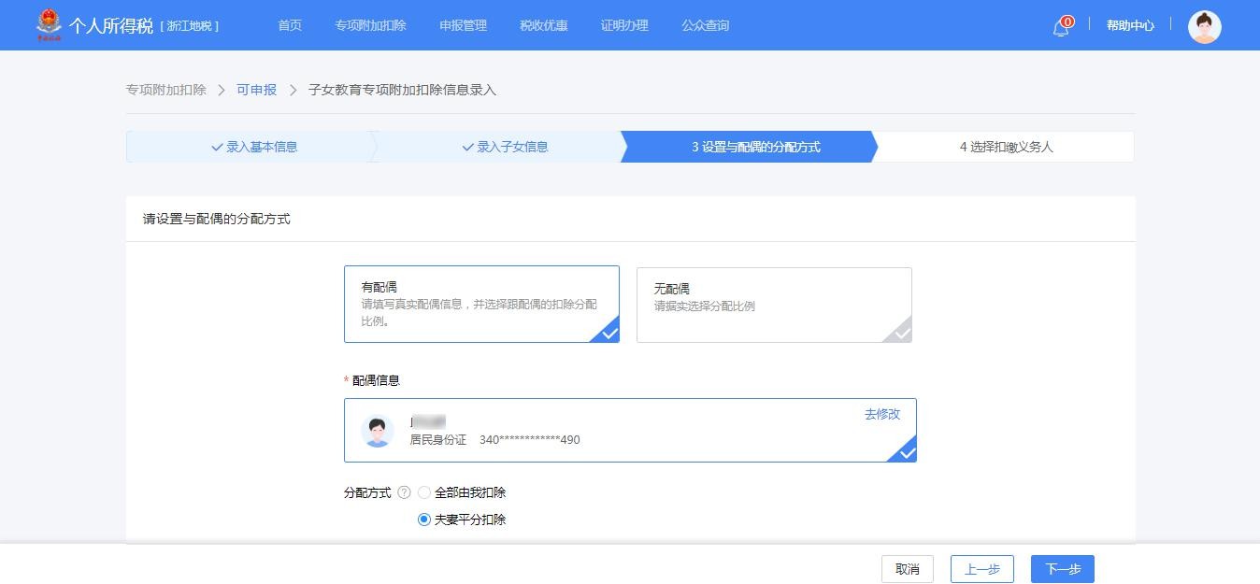This screenshot has height=584, width=1260.
Task: Click checkmark corner on spouse info card
Action: 906,452
